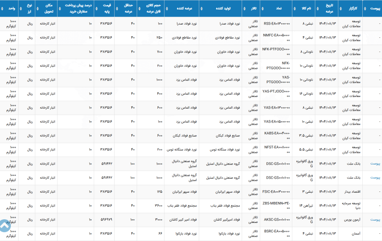Click sort arrows beside قیمت پایه header
This screenshot has width=382, height=241.
(x=97, y=9)
